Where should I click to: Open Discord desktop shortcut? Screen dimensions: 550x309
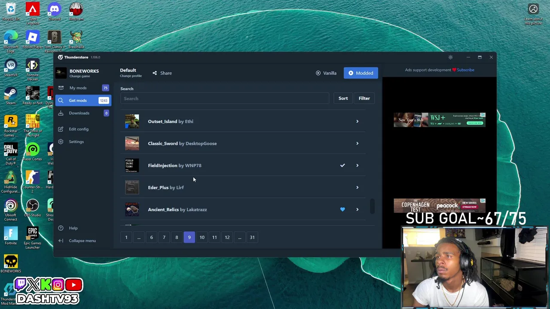pos(54,12)
